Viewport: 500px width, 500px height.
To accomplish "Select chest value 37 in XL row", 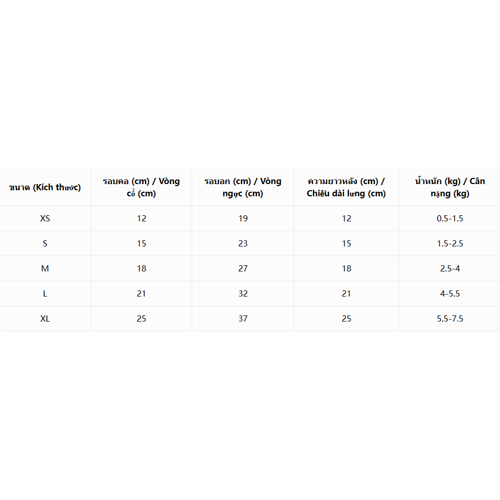I will [x=243, y=319].
